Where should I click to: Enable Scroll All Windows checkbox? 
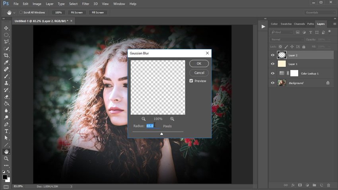tap(21, 12)
